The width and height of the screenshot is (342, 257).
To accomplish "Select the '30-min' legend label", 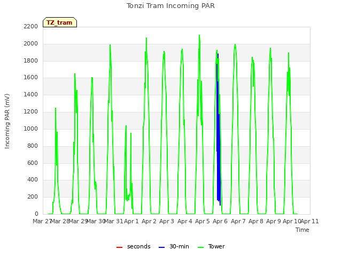I will [x=179, y=246].
